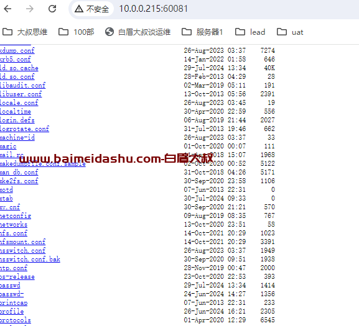This screenshot has height=326, width=359.
Task: Open the uat bookmark folder
Action: [x=290, y=32]
